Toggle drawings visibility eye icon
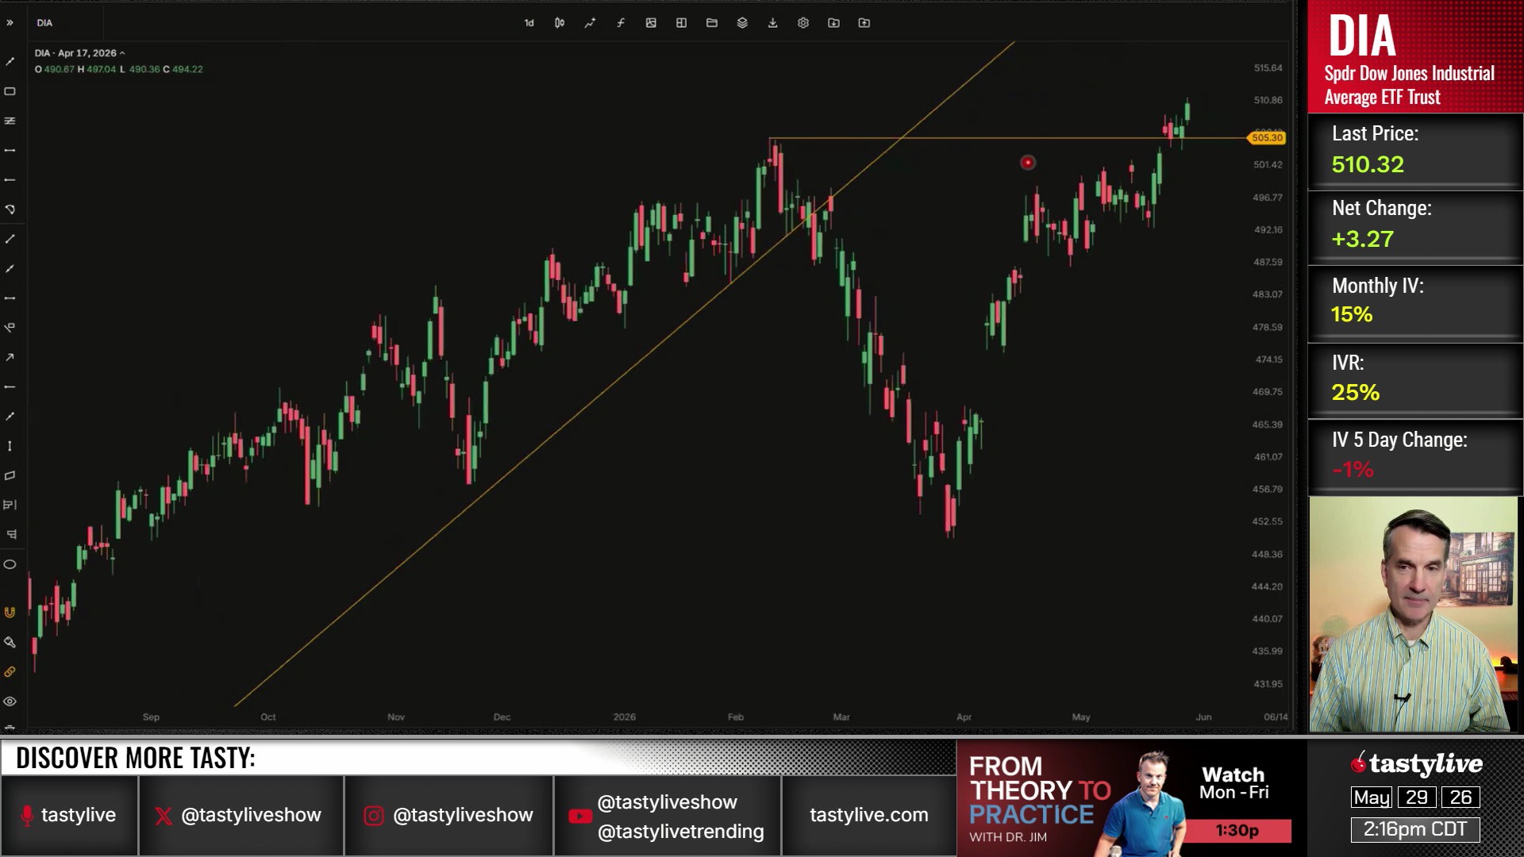The width and height of the screenshot is (1524, 857). [10, 701]
